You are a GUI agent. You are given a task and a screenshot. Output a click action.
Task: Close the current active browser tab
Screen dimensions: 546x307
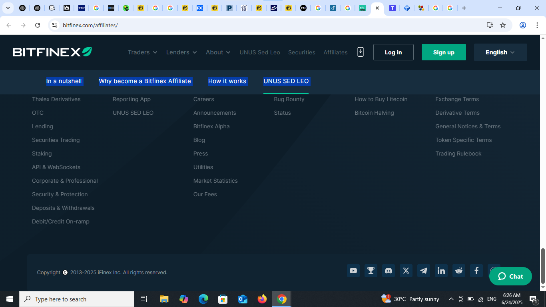[377, 8]
